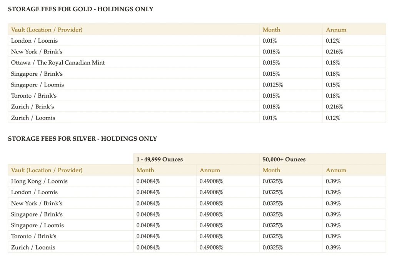394x261 pixels.
Task: Click the gold table Annum column header
Action: tap(336, 30)
